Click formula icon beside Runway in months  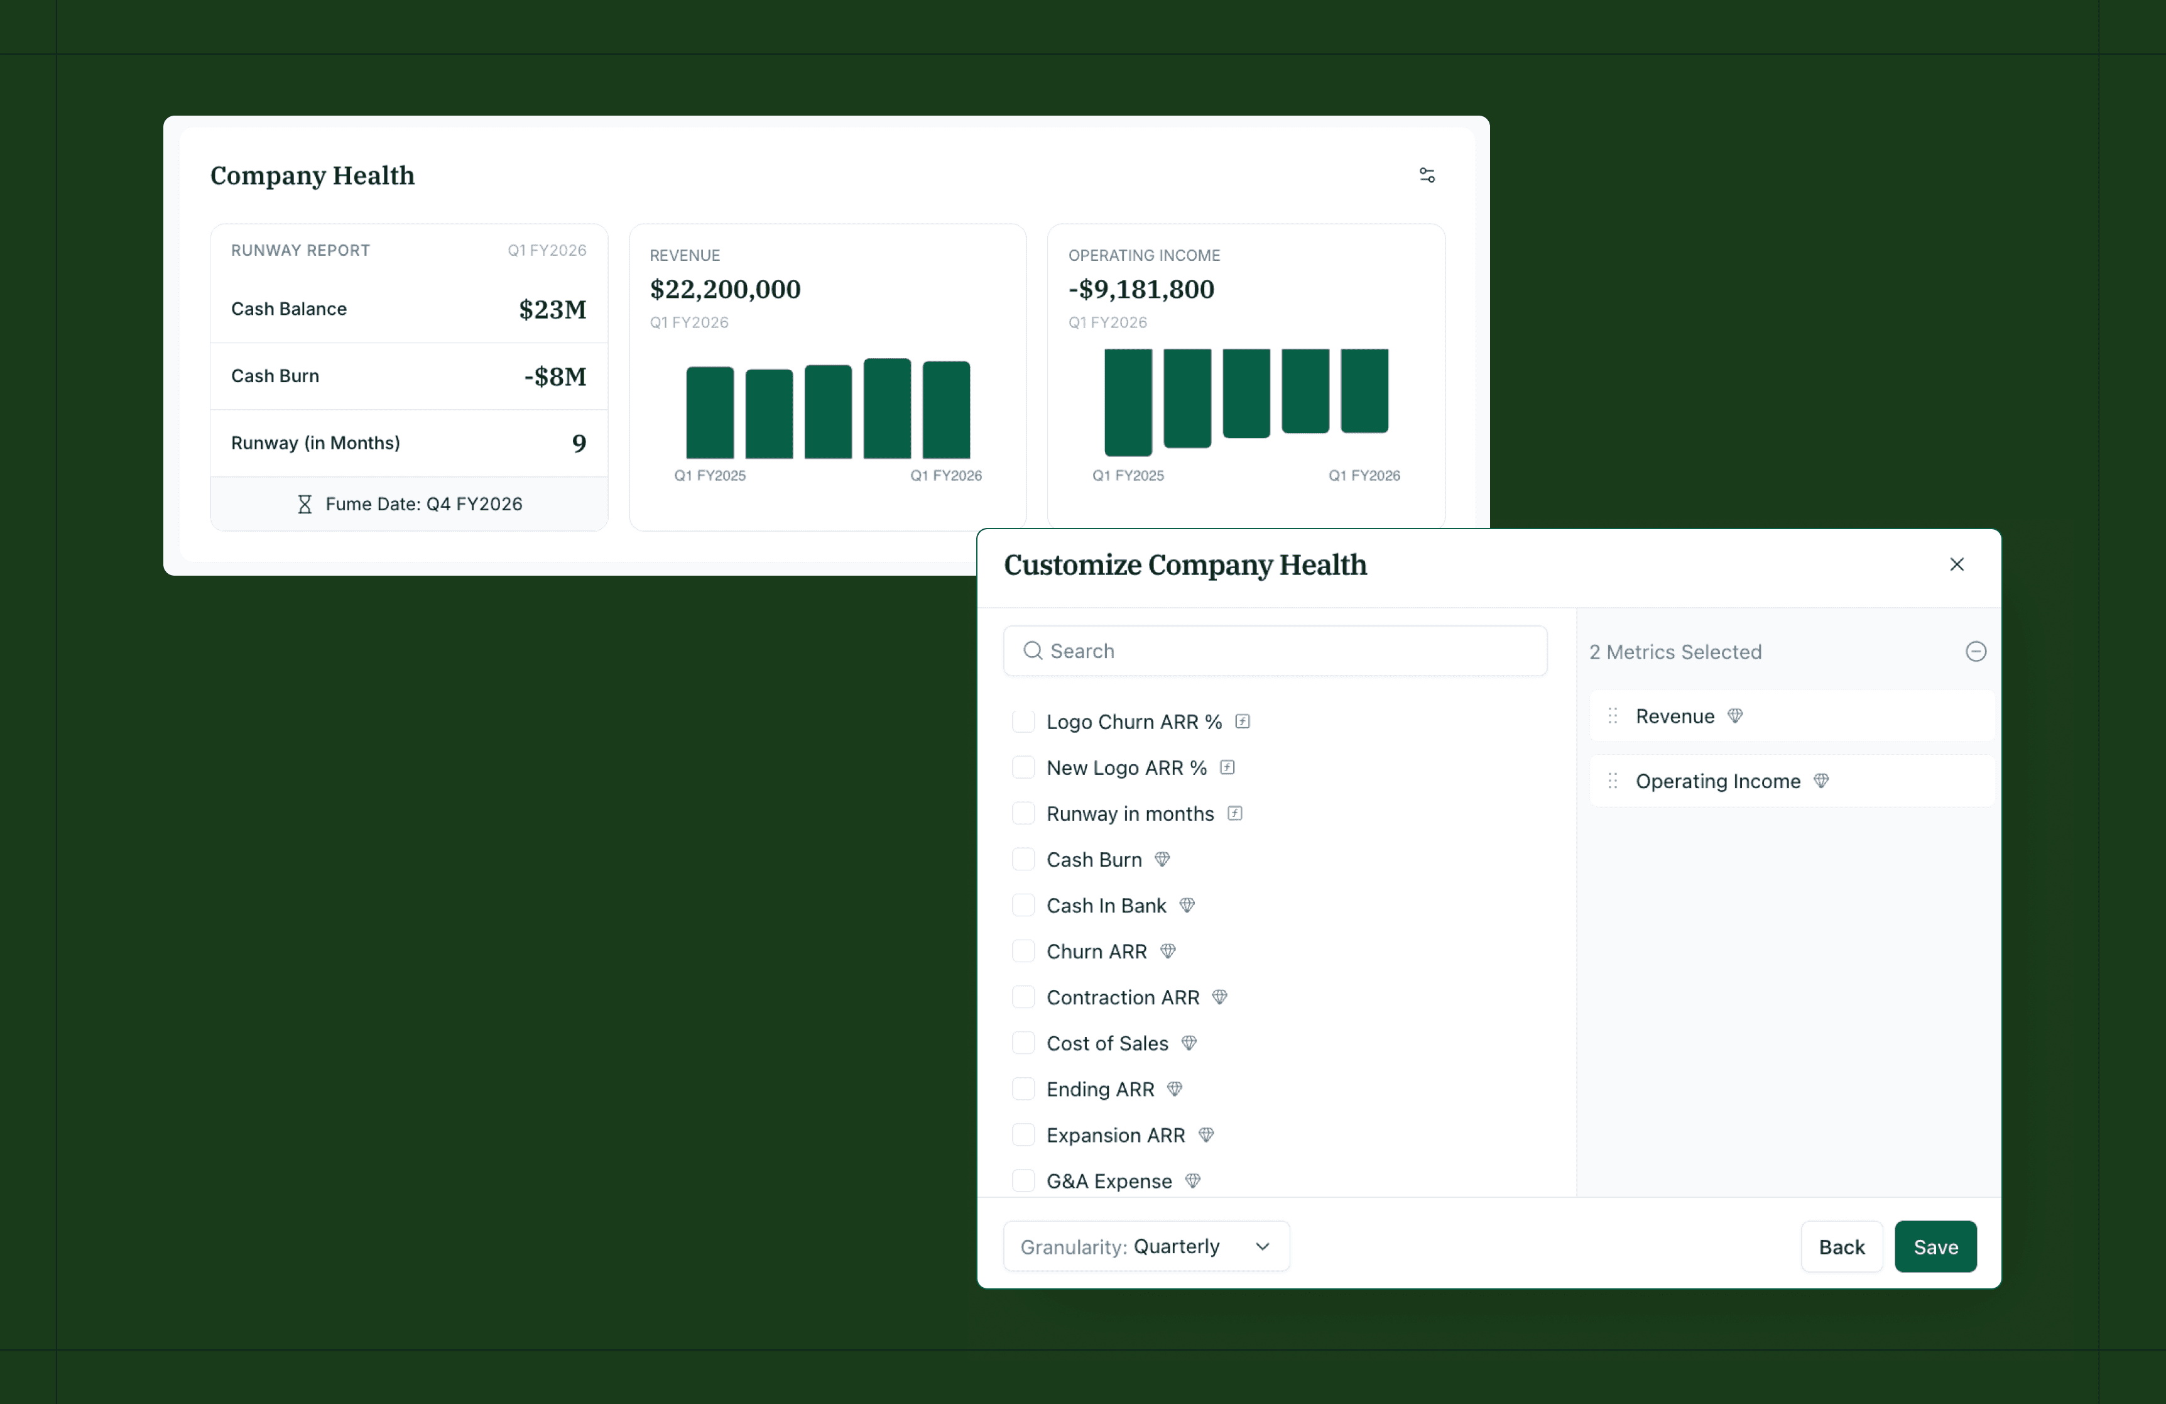1234,814
